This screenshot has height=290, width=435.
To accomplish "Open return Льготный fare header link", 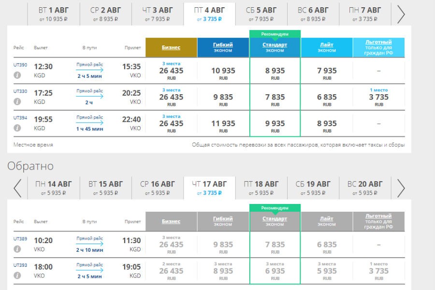I will [x=378, y=216].
